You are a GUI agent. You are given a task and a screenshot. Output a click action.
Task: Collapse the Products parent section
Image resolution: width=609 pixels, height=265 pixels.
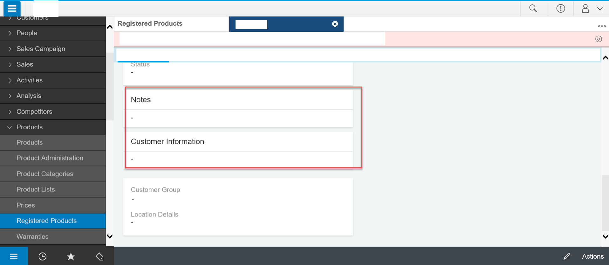click(53, 127)
